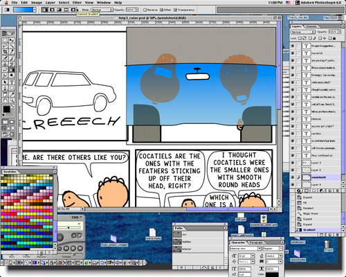Select the Zoom magnifier tool
The width and height of the screenshot is (346, 277).
click(12, 100)
